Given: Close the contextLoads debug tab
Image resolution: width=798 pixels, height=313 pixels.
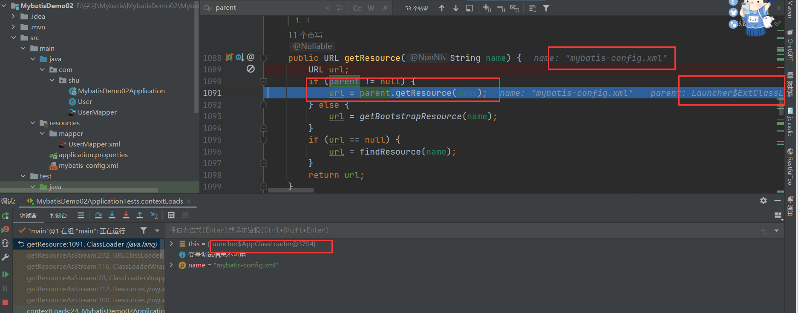Looking at the screenshot, I should click(189, 201).
